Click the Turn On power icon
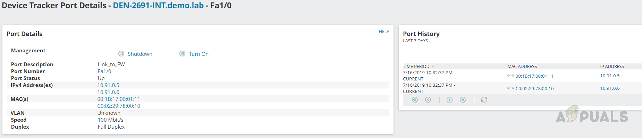Screen dimensions: 642x138 182,53
